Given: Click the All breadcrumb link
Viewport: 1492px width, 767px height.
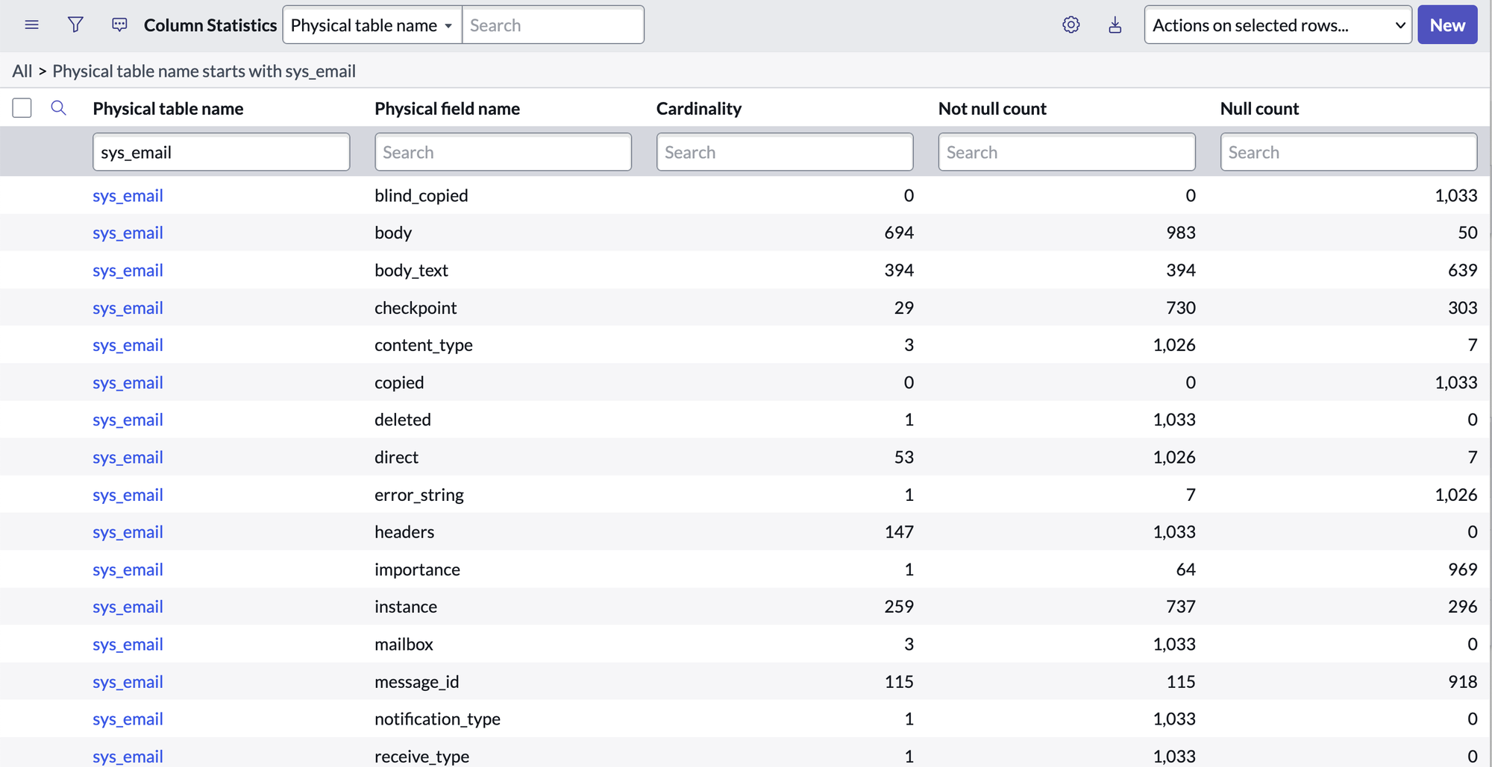Looking at the screenshot, I should [x=22, y=71].
